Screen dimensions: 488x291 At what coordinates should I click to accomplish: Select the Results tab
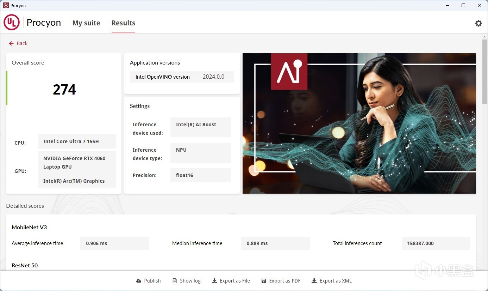(x=123, y=23)
